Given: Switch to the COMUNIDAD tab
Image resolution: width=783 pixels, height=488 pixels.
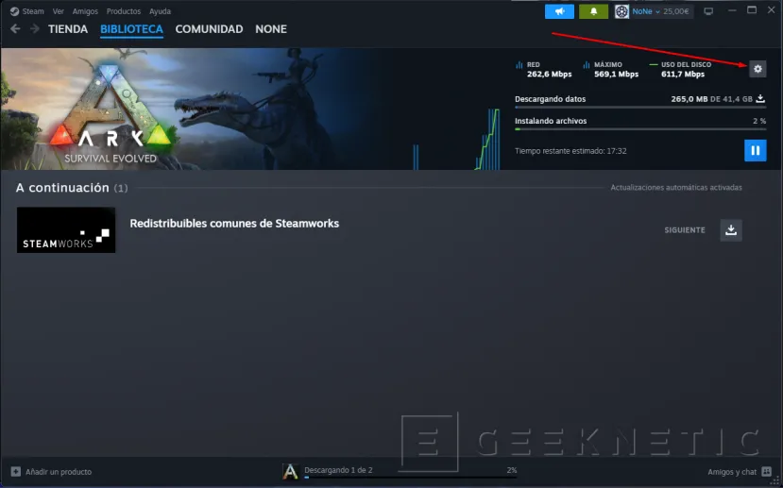Looking at the screenshot, I should tap(209, 29).
